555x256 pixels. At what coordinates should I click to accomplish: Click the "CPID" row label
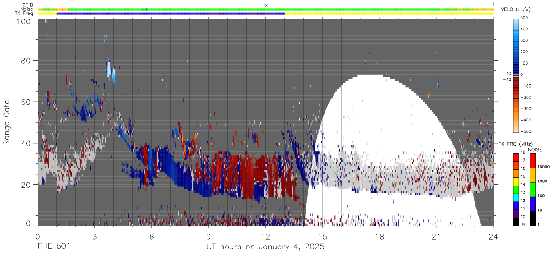point(28,5)
